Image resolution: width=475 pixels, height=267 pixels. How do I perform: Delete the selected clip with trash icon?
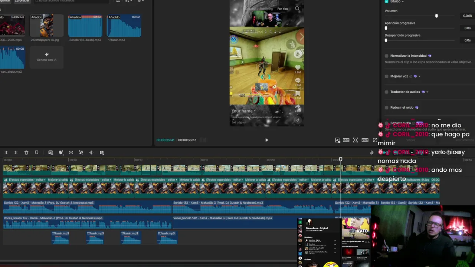pos(26,152)
